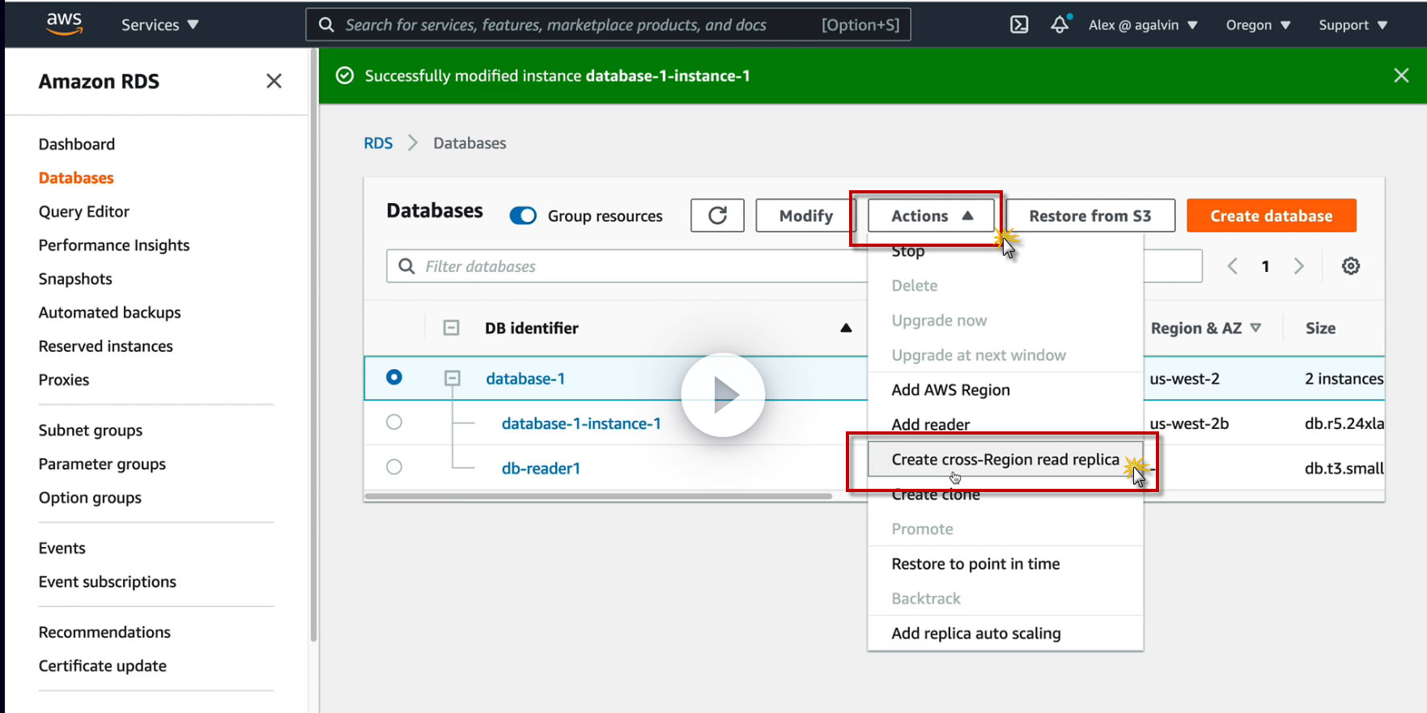
Task: Choose Add replica auto scaling
Action: (1005, 634)
